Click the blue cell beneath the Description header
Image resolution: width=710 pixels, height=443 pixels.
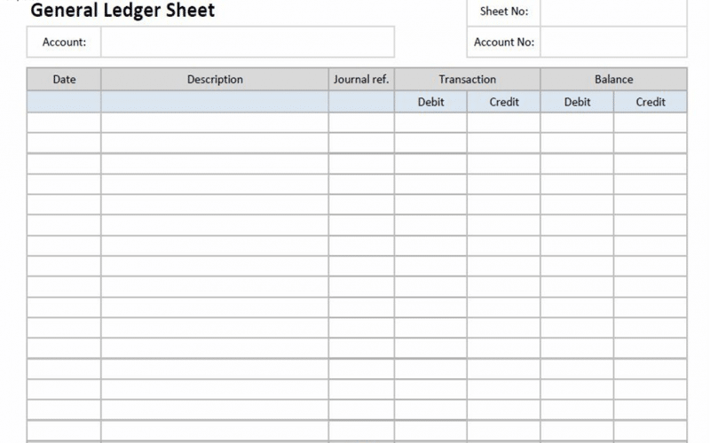point(215,102)
